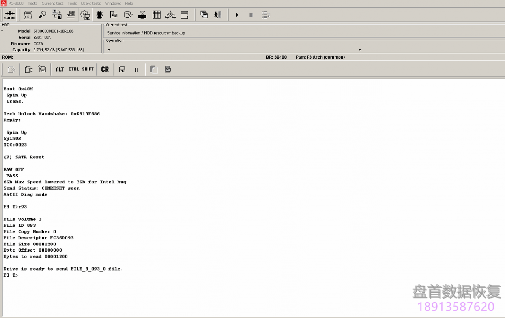Viewport: 505px width, 318px height.
Task: Pause the terminal output
Action: point(136,70)
